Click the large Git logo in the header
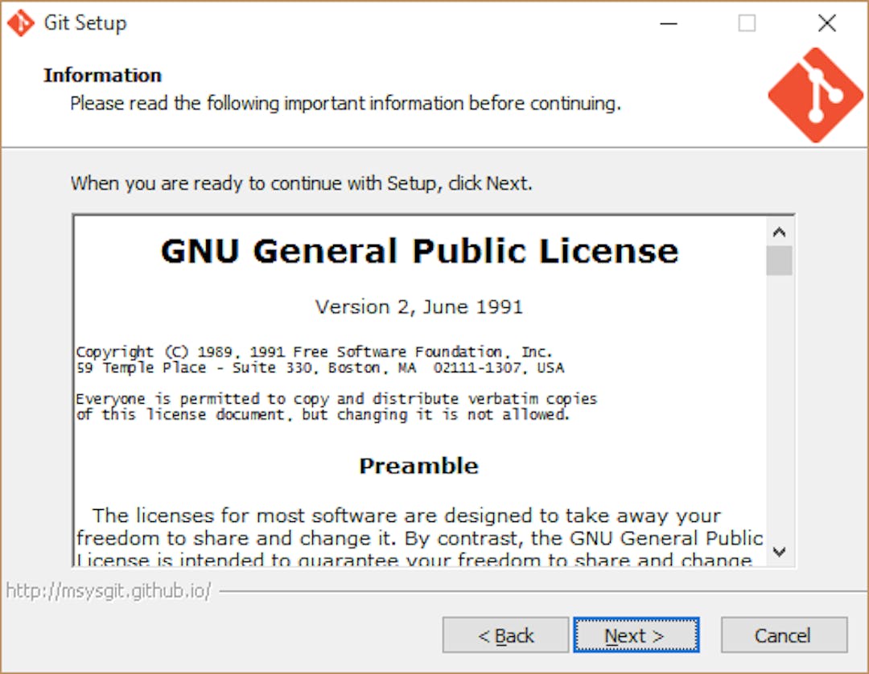 click(x=815, y=95)
